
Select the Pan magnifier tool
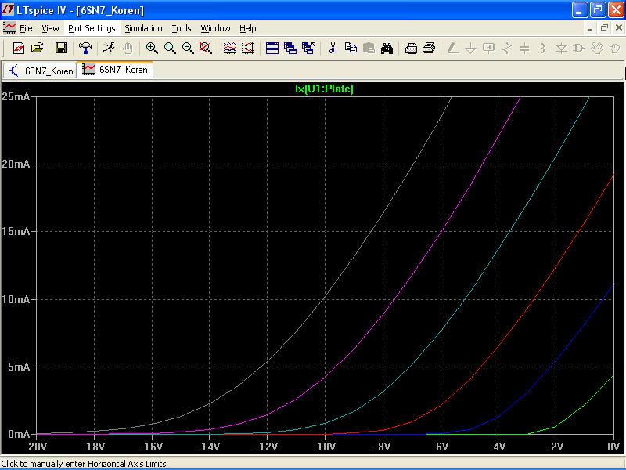point(170,49)
